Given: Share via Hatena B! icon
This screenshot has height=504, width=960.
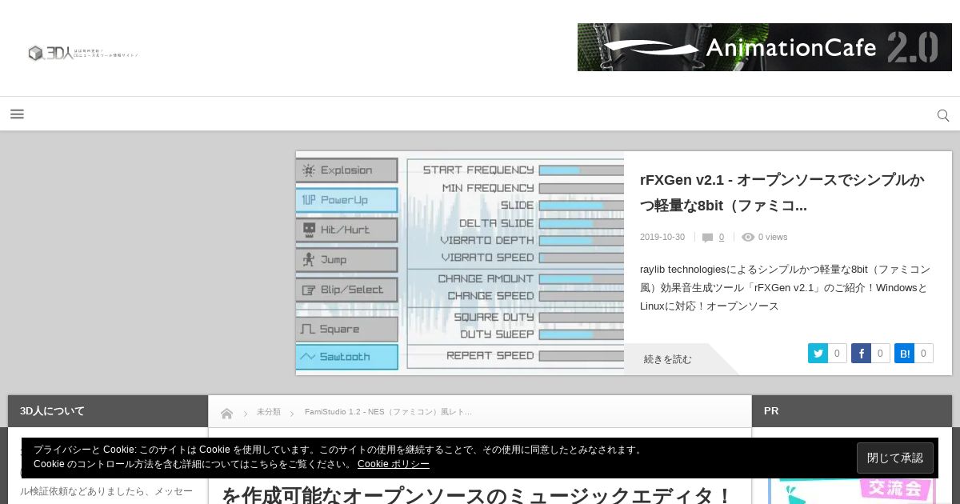Looking at the screenshot, I should click(904, 354).
